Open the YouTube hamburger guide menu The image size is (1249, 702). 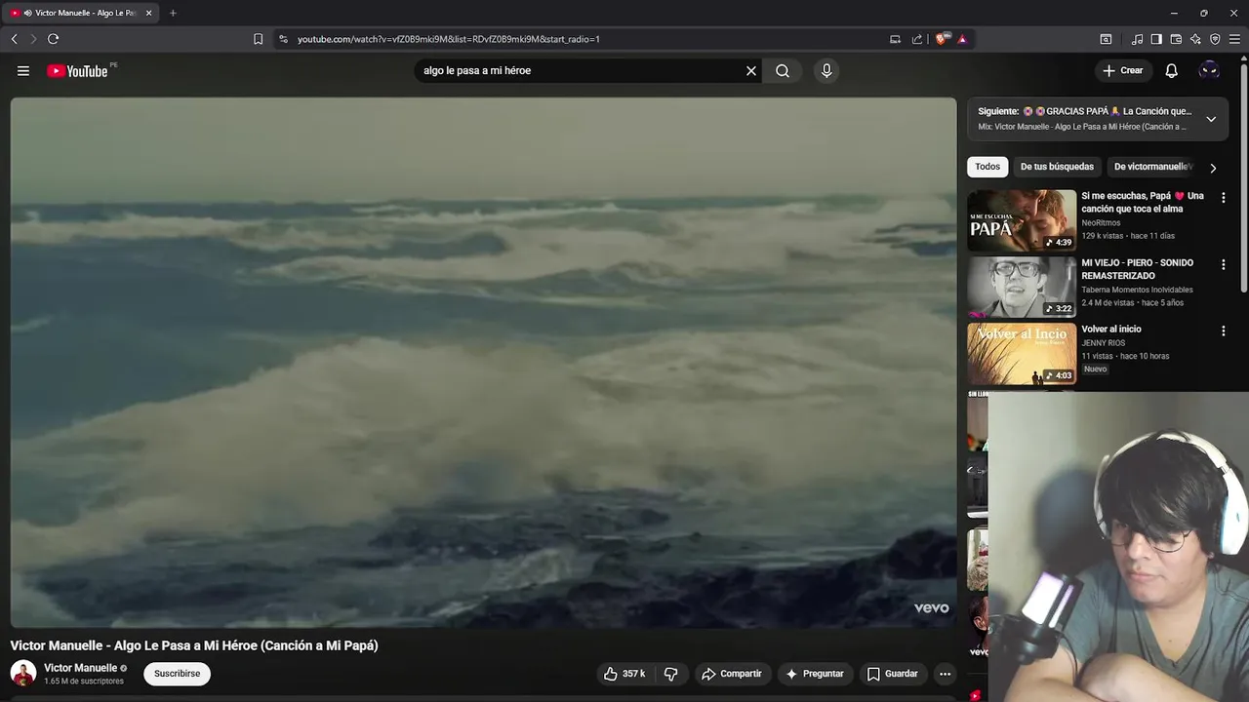point(23,70)
